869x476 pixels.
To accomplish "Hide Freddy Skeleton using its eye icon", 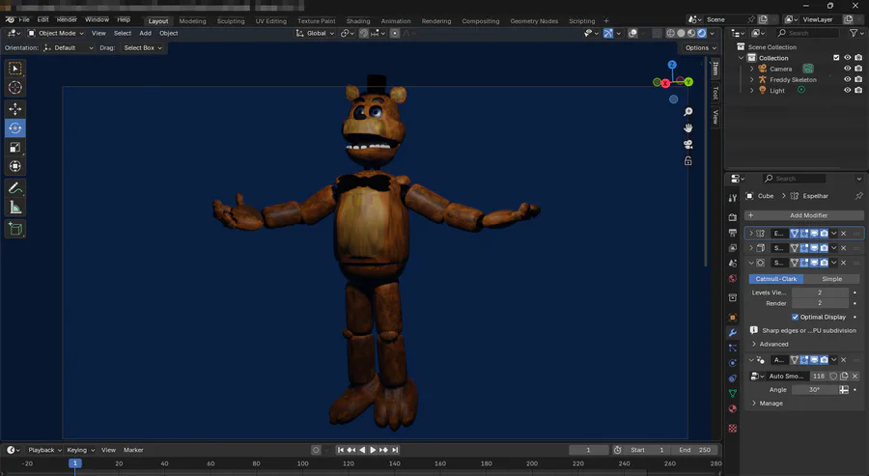I will (847, 79).
